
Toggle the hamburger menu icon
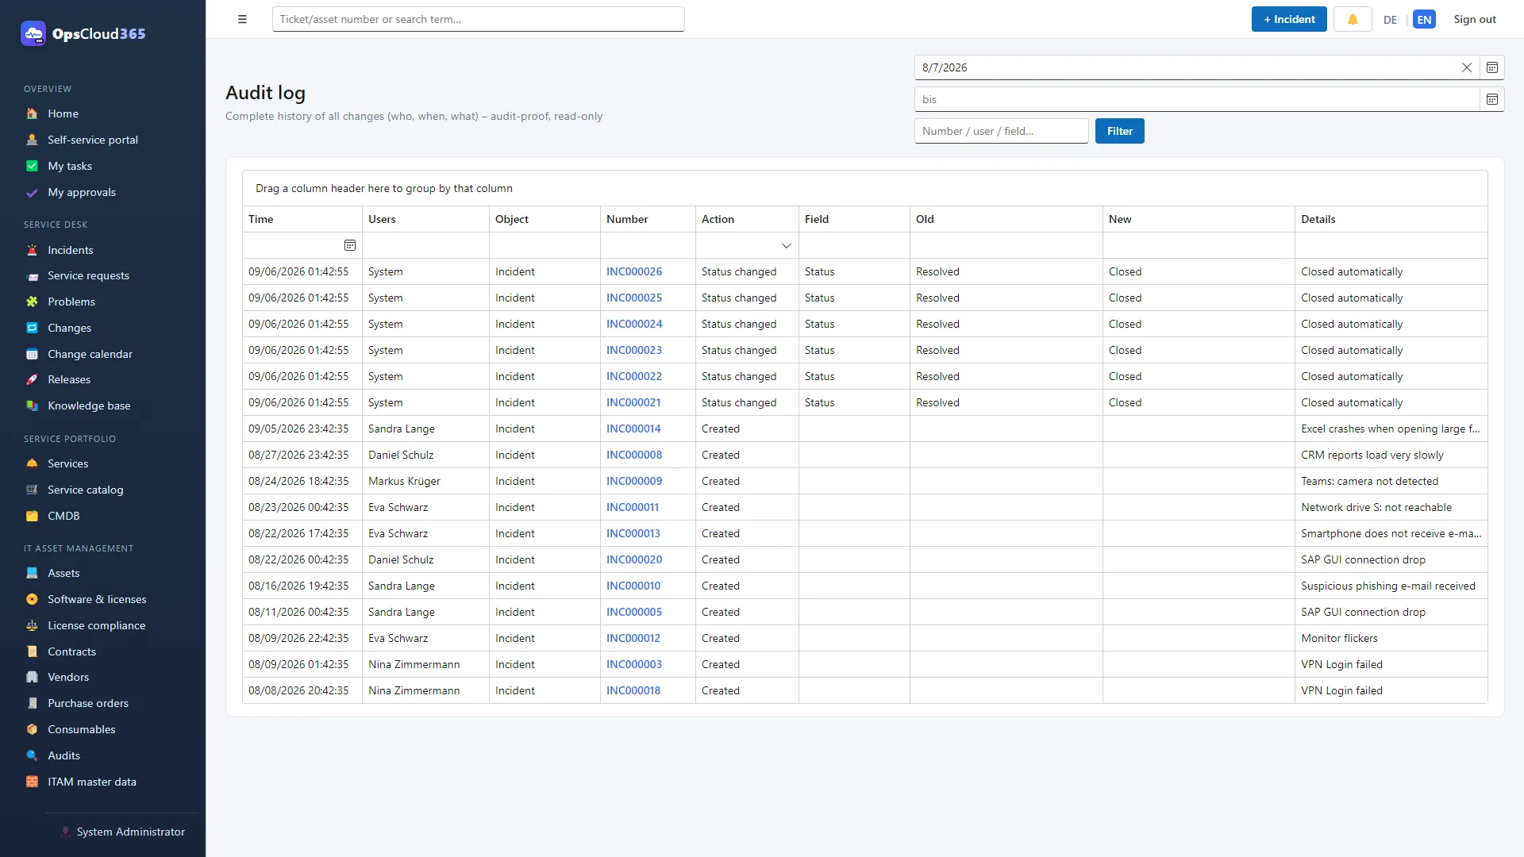point(242,19)
